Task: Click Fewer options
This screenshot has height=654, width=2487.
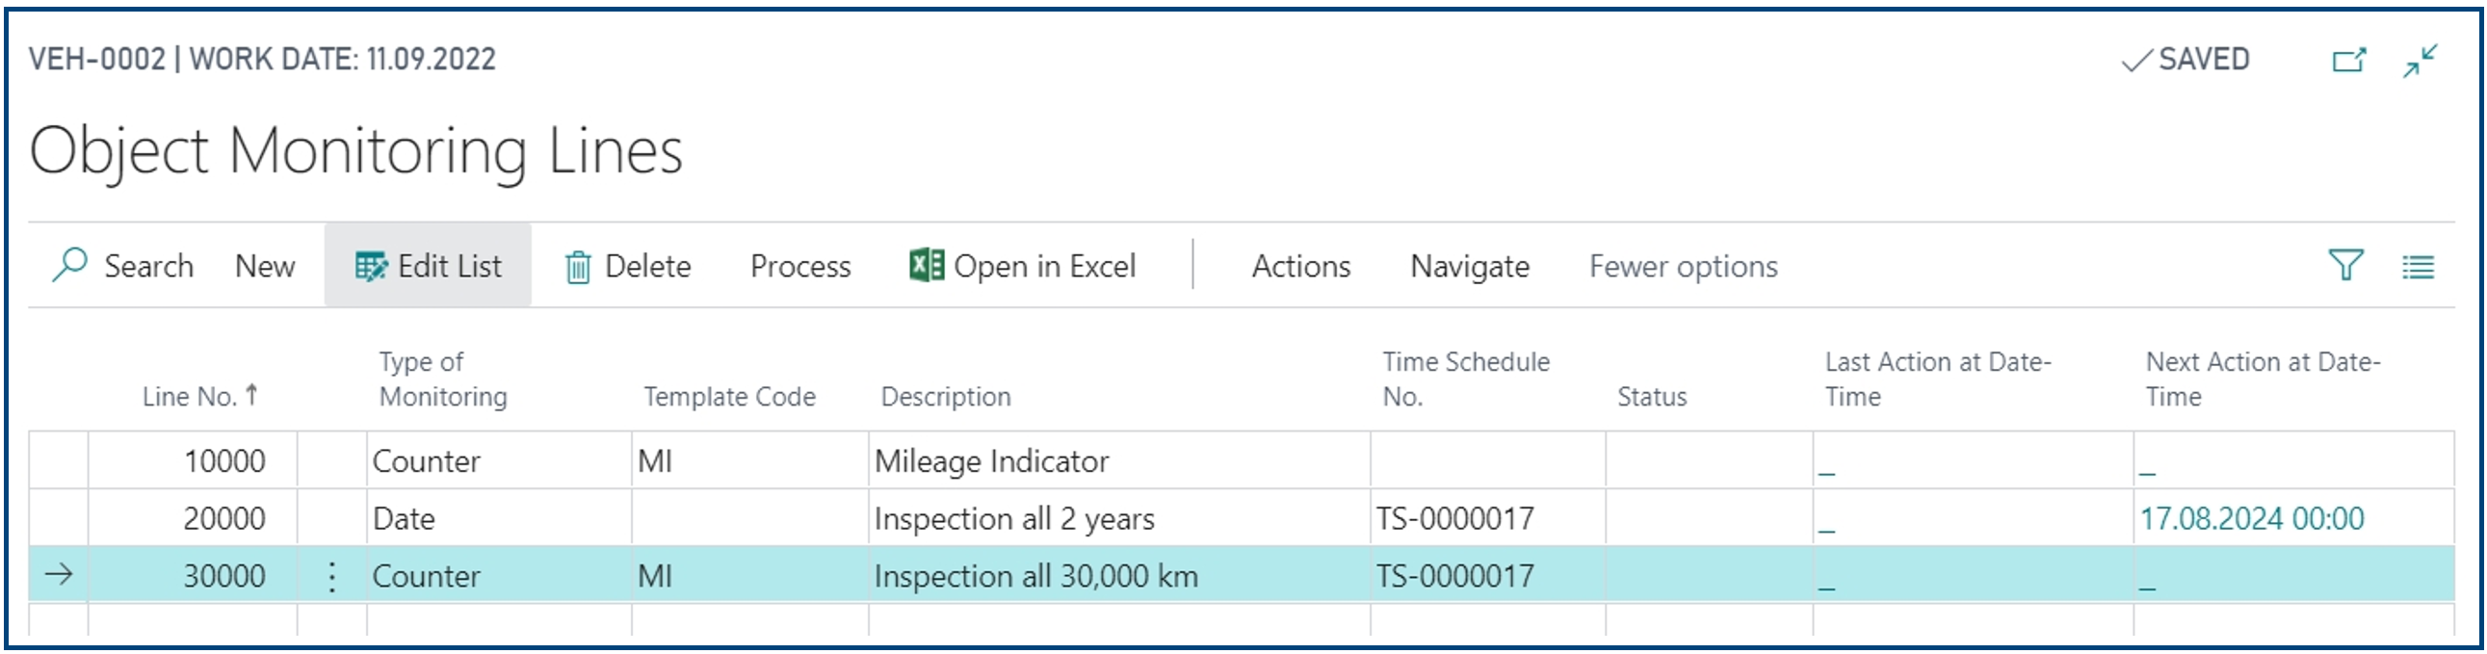Action: pos(1684,267)
